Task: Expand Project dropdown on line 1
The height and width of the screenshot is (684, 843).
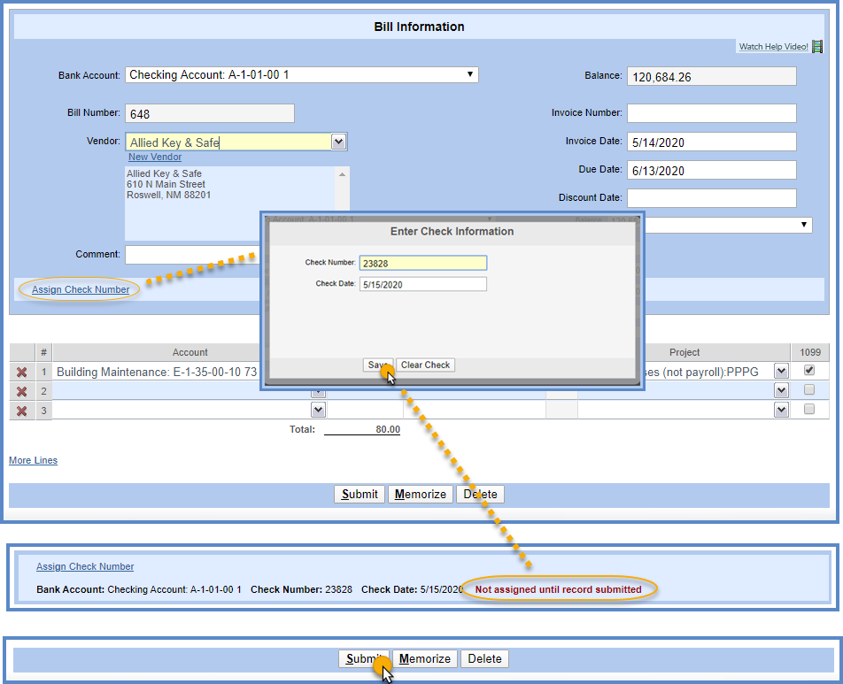Action: tap(781, 372)
